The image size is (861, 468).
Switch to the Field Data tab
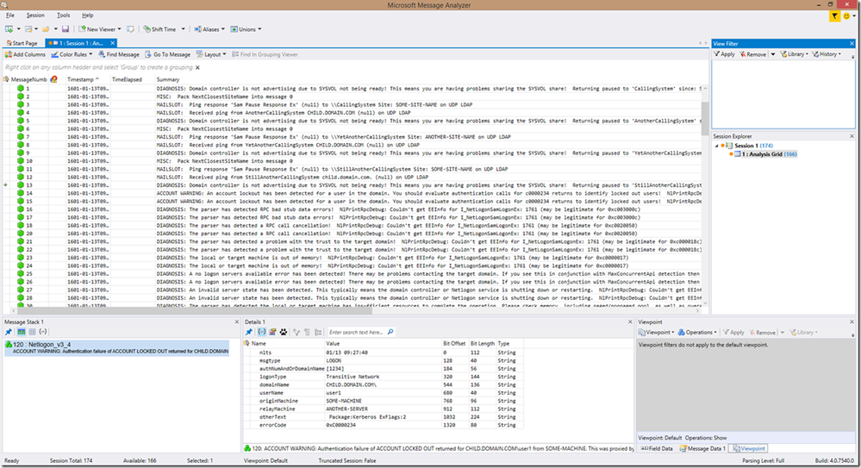point(657,449)
